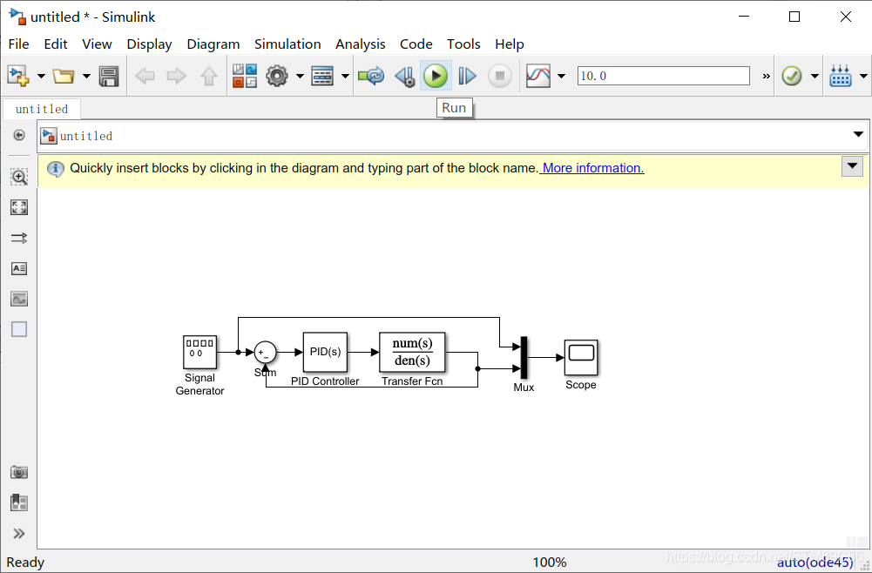872x573 pixels.
Task: Expand the info banner options arrow
Action: 852,166
